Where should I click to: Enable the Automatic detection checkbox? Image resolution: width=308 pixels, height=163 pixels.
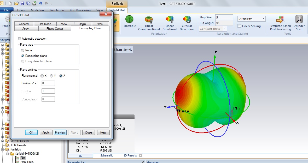click(20, 39)
